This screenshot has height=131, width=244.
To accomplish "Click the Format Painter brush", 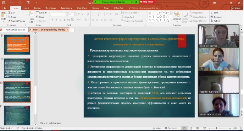I will 9,21.
